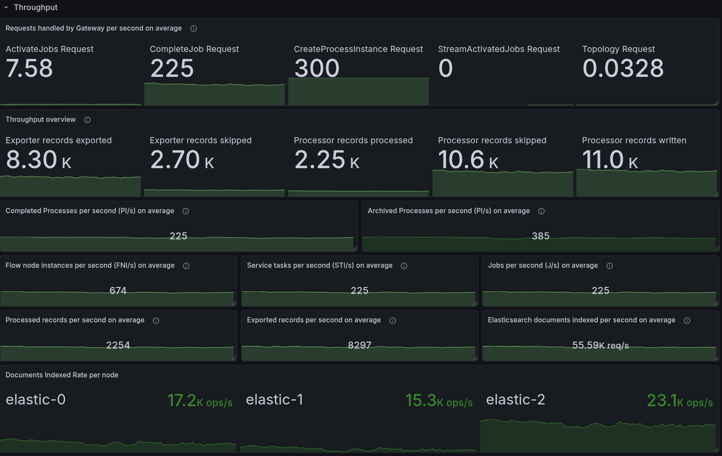This screenshot has height=456, width=722.
Task: Click the Processor records written sparkline graph
Action: [646, 183]
